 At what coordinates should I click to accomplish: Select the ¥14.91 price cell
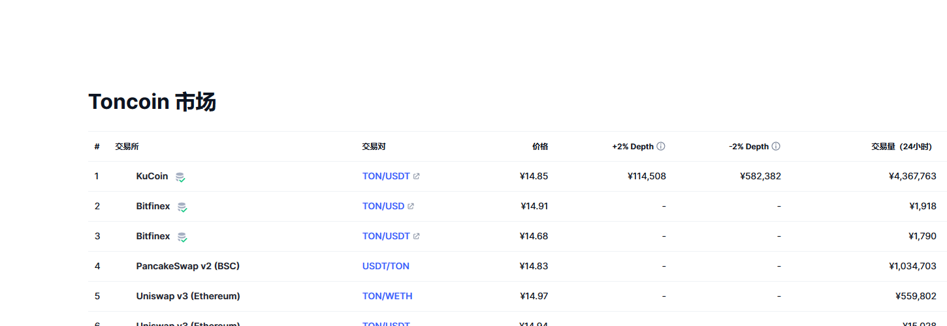click(x=534, y=206)
